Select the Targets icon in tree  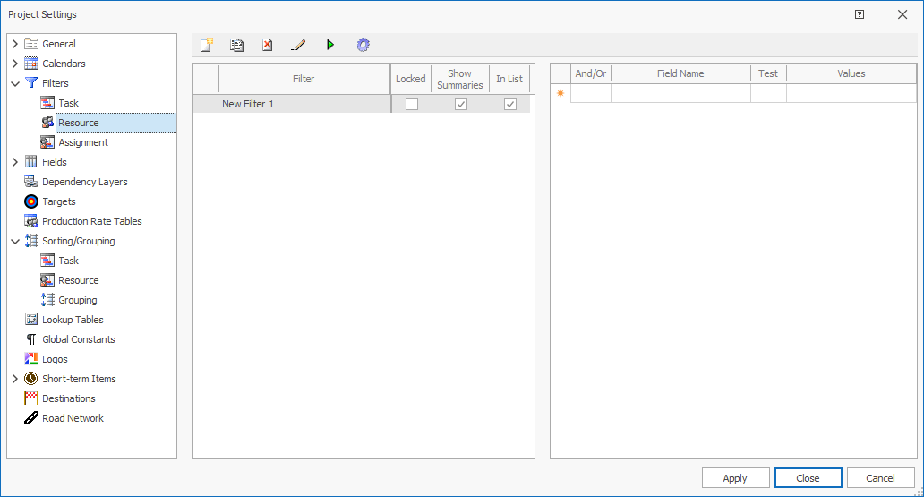(x=31, y=201)
